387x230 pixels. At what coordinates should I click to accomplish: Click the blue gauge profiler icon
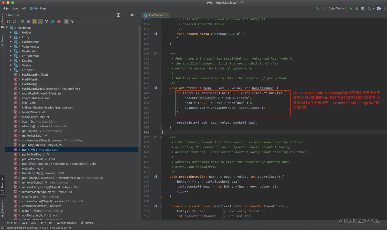coord(379,8)
